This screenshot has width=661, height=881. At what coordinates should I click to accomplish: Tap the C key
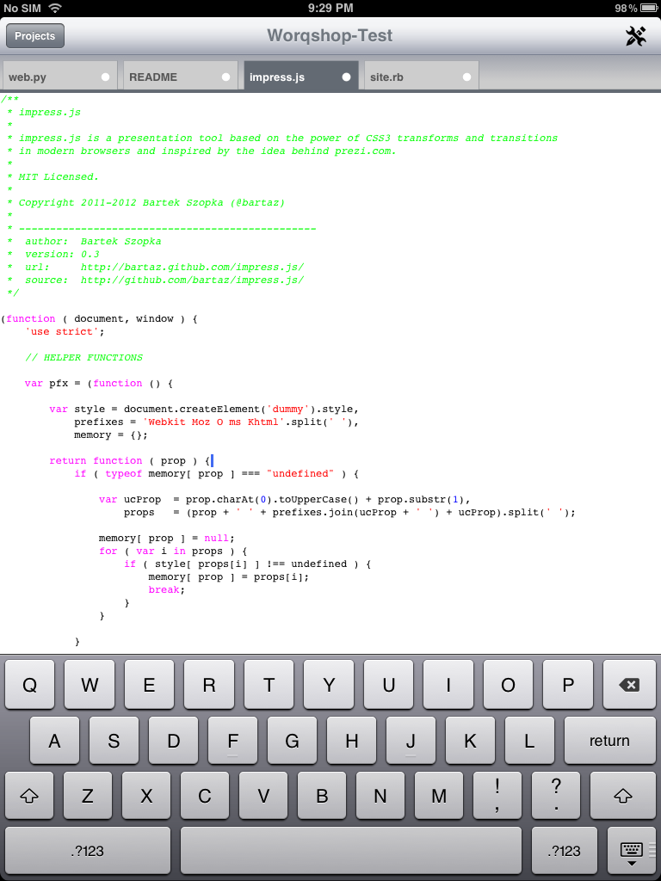click(205, 796)
